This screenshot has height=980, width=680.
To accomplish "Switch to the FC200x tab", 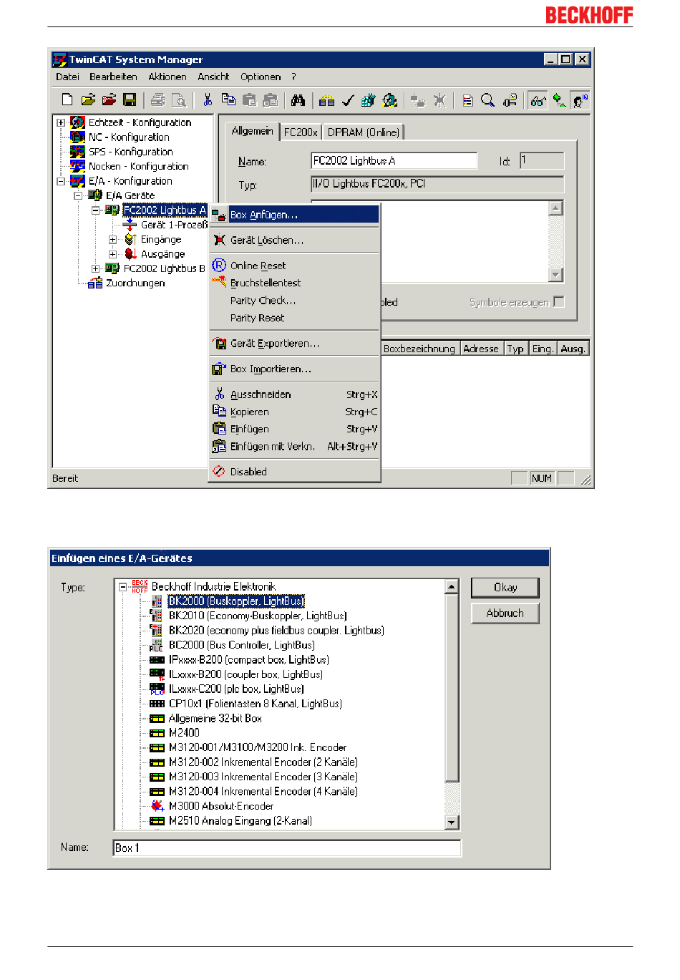I will pyautogui.click(x=301, y=132).
